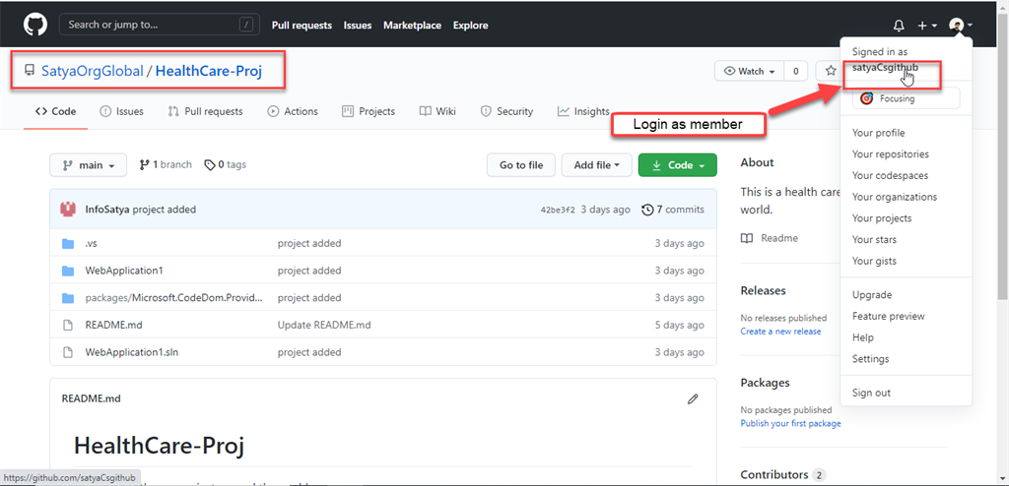Open README.md file in file list
The width and height of the screenshot is (1009, 486).
[x=113, y=326]
